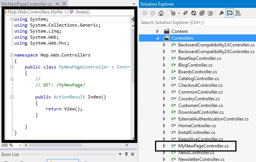Screen dimensions: 256x162
Task: Click the View Class Diagram icon
Action: pyautogui.click(x=238, y=13)
